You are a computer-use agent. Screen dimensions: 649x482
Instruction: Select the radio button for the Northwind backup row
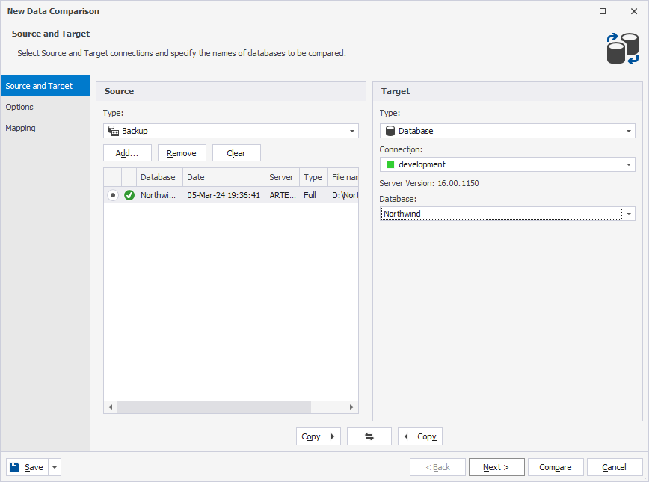point(114,194)
